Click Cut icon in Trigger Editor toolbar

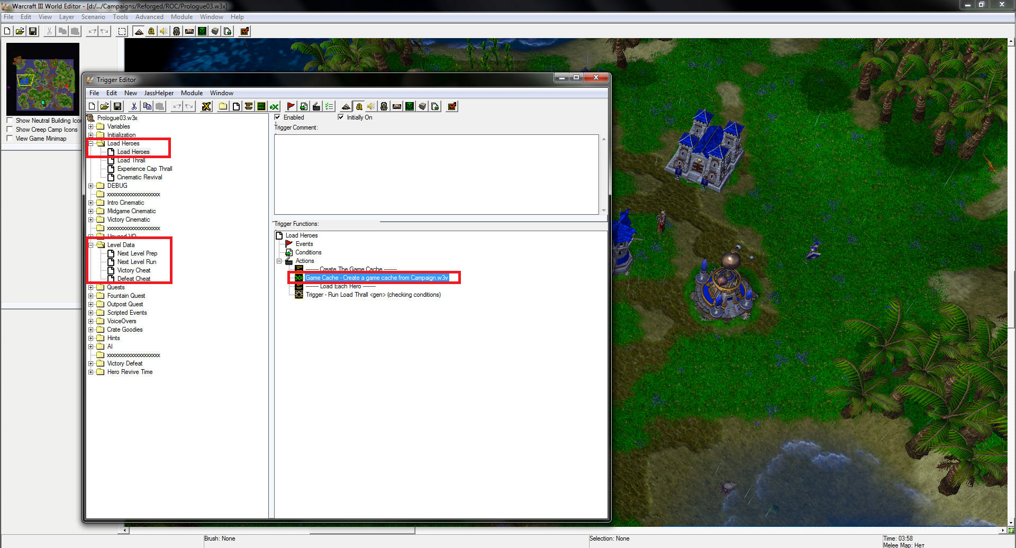pyautogui.click(x=134, y=106)
